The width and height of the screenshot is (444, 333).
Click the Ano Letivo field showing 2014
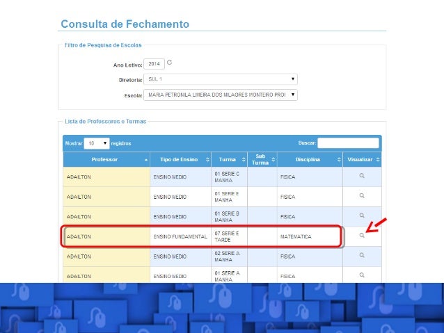[154, 64]
